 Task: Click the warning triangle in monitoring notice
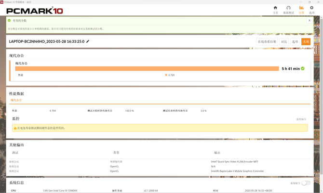(15, 128)
